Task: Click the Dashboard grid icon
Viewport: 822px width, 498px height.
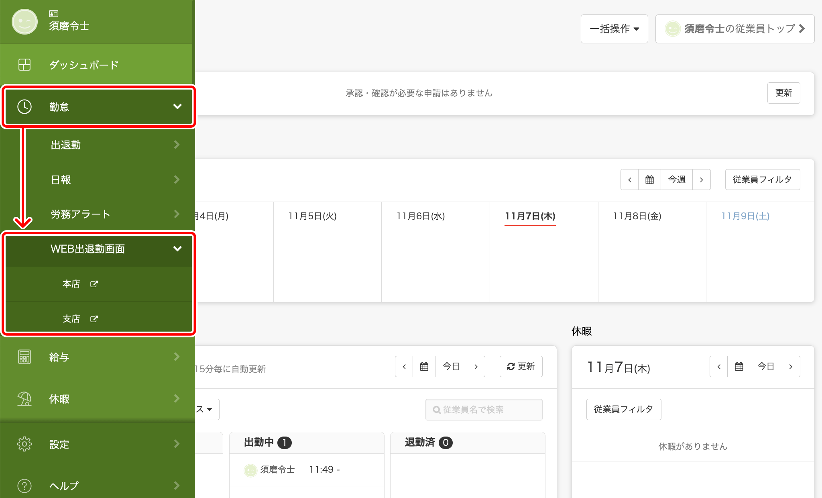Action: click(x=24, y=65)
